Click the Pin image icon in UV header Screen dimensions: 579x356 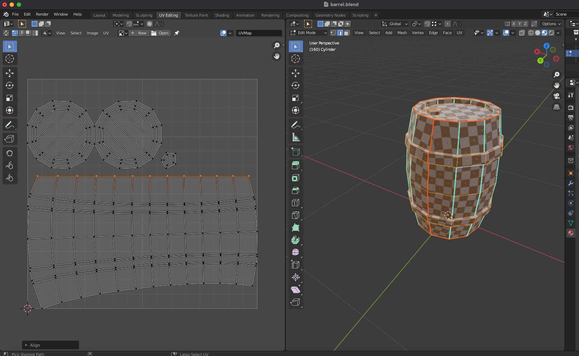[177, 33]
